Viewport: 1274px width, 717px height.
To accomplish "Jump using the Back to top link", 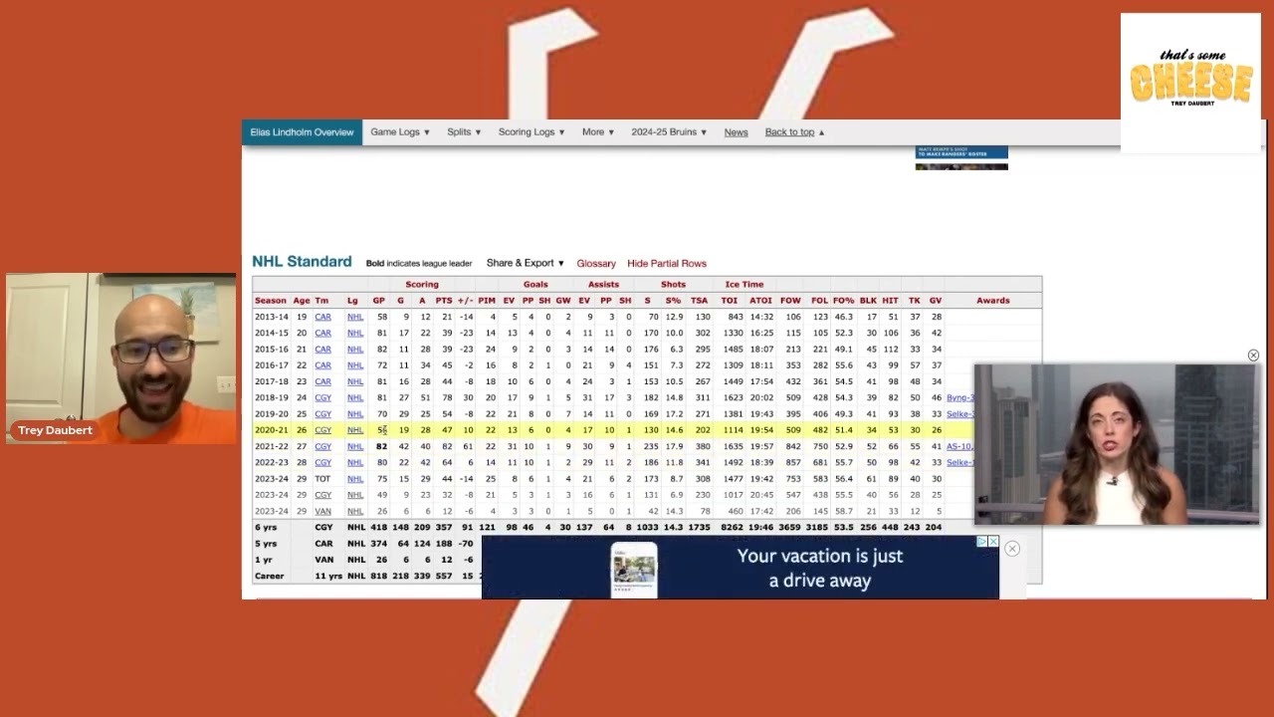I will [794, 132].
